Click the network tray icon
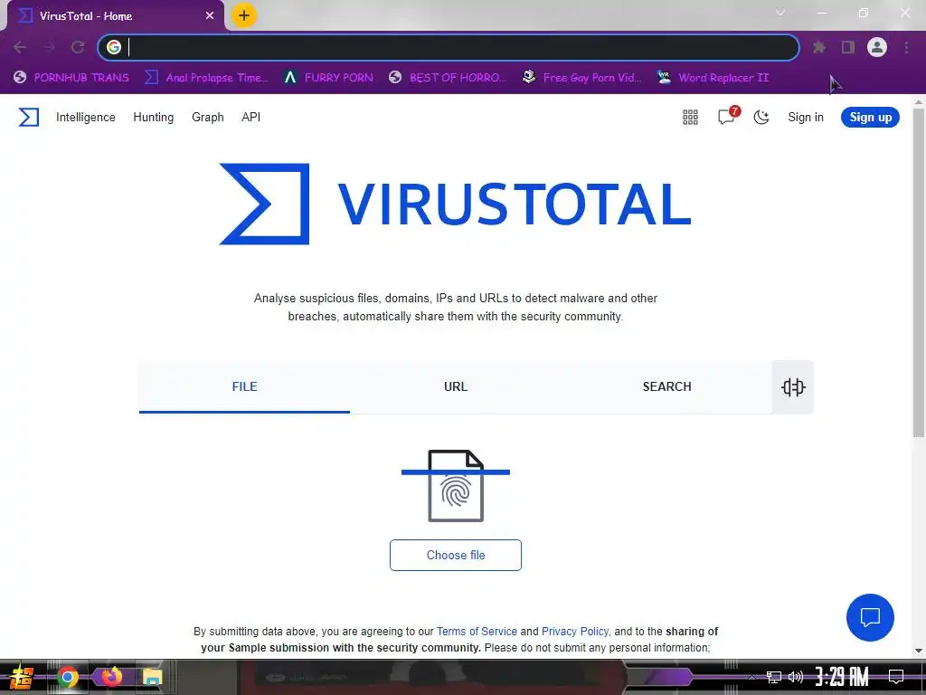The image size is (926, 695). tap(774, 677)
